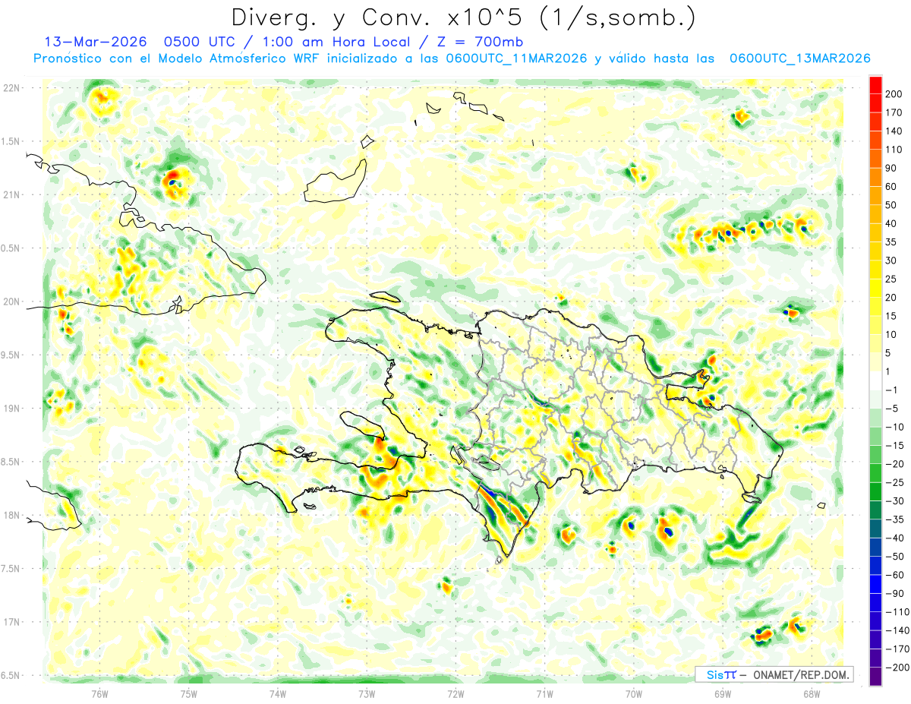911x704 pixels.
Task: Click the '-25' colorbar value
Action: click(897, 482)
